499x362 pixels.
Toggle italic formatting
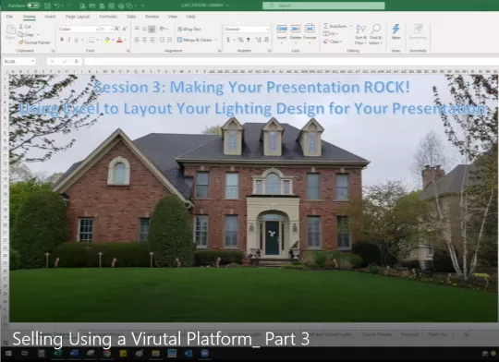(68, 40)
